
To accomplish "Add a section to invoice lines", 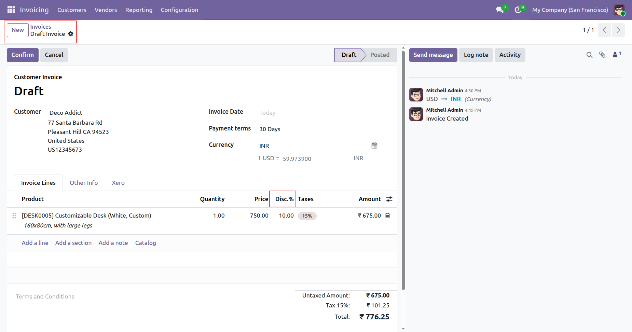I will point(73,243).
